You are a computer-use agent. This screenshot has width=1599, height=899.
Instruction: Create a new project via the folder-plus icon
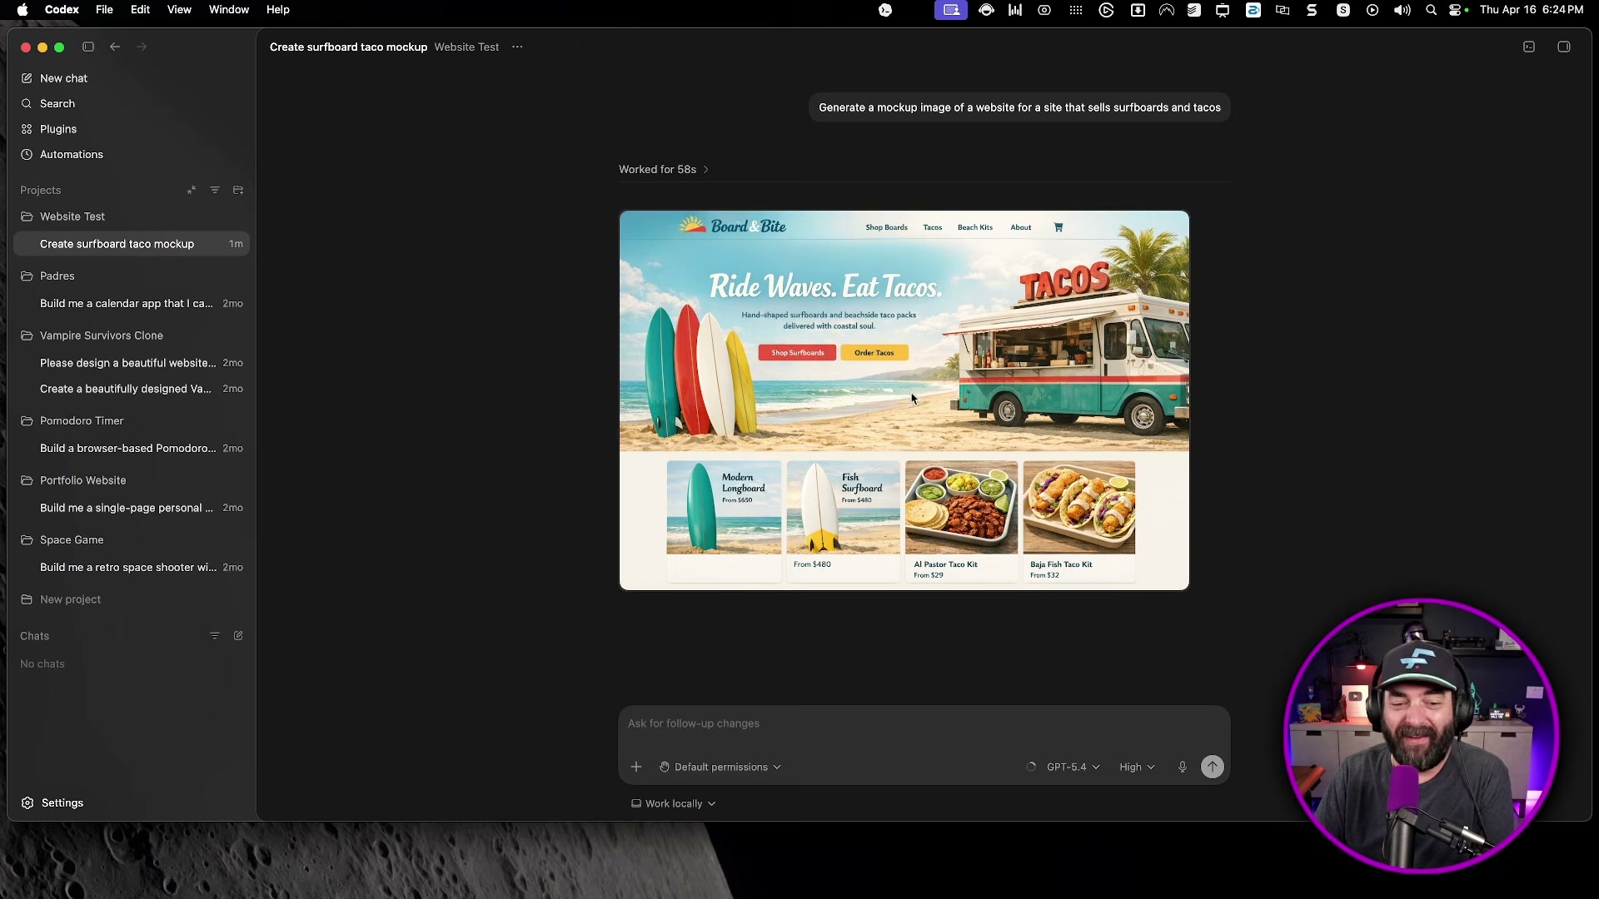click(x=238, y=190)
